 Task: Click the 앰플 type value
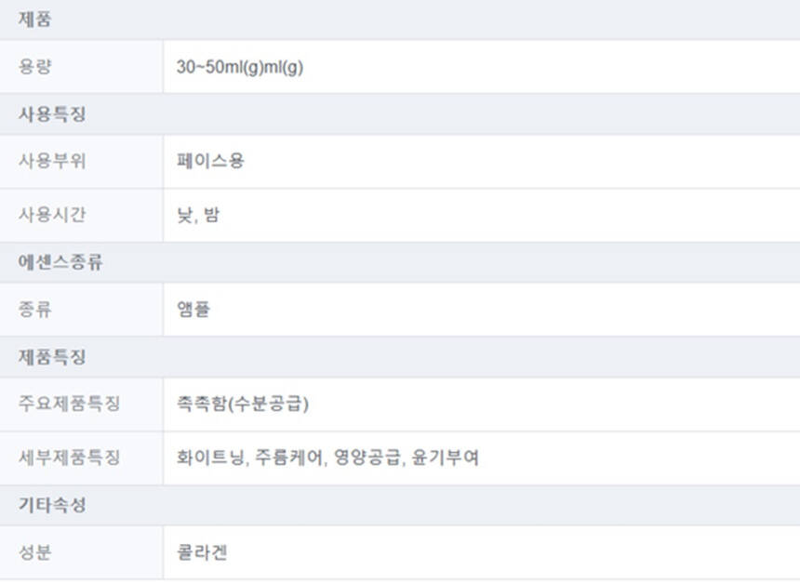[x=193, y=309]
